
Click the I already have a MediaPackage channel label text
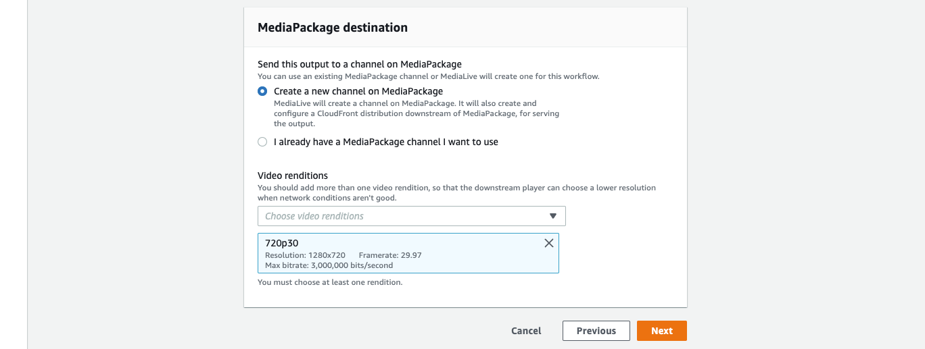coord(385,142)
